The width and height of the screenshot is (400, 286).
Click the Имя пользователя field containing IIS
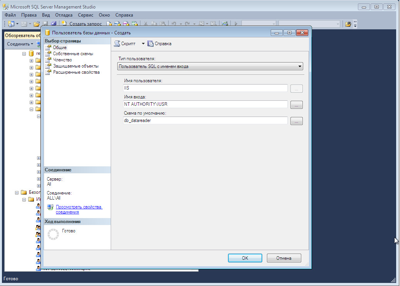(x=205, y=88)
